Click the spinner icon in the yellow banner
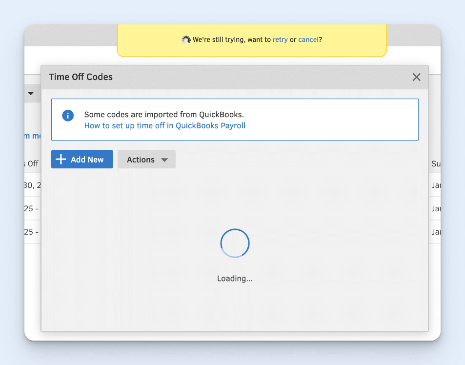The width and height of the screenshot is (465, 365). [186, 40]
